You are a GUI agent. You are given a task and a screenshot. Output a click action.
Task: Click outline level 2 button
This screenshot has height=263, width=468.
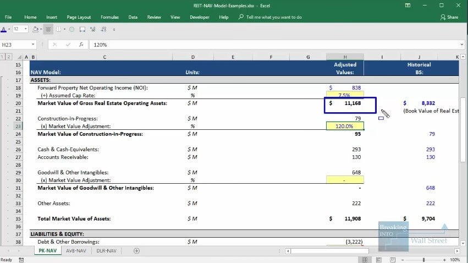(9, 57)
